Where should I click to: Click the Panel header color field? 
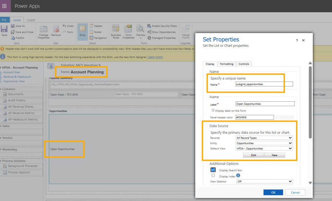[255, 117]
